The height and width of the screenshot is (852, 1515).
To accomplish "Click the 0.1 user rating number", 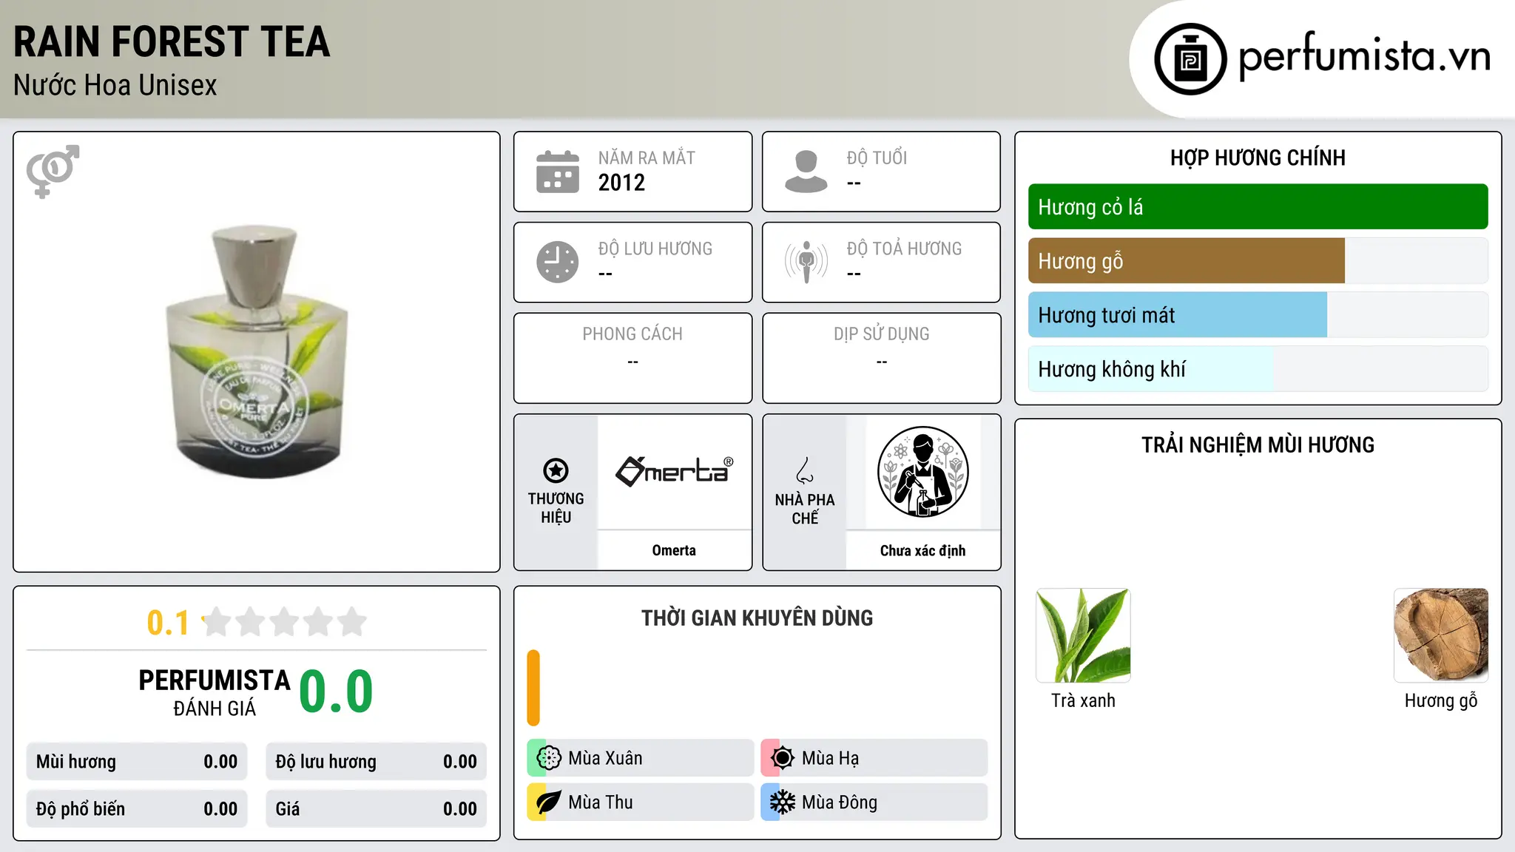I will 168,623.
